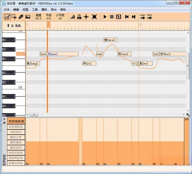Image resolution: width=192 pixels, height=174 pixels.
Task: Click the 曲速 58.0 tempo setting
Action: point(38,17)
